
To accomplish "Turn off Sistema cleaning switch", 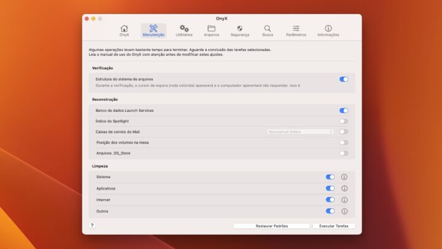I will (330, 177).
